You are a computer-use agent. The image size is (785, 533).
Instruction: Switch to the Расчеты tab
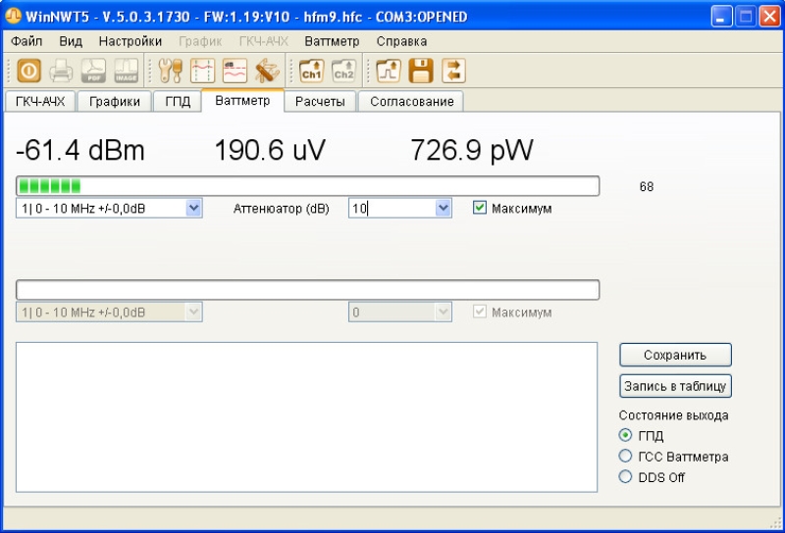320,102
